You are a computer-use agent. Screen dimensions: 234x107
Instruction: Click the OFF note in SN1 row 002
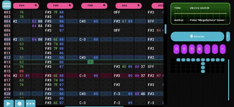[x=117, y=12]
